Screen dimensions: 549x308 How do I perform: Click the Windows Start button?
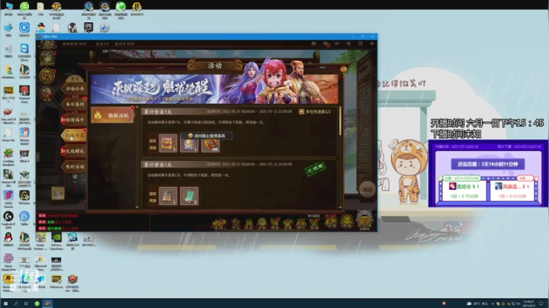[x=5, y=303]
